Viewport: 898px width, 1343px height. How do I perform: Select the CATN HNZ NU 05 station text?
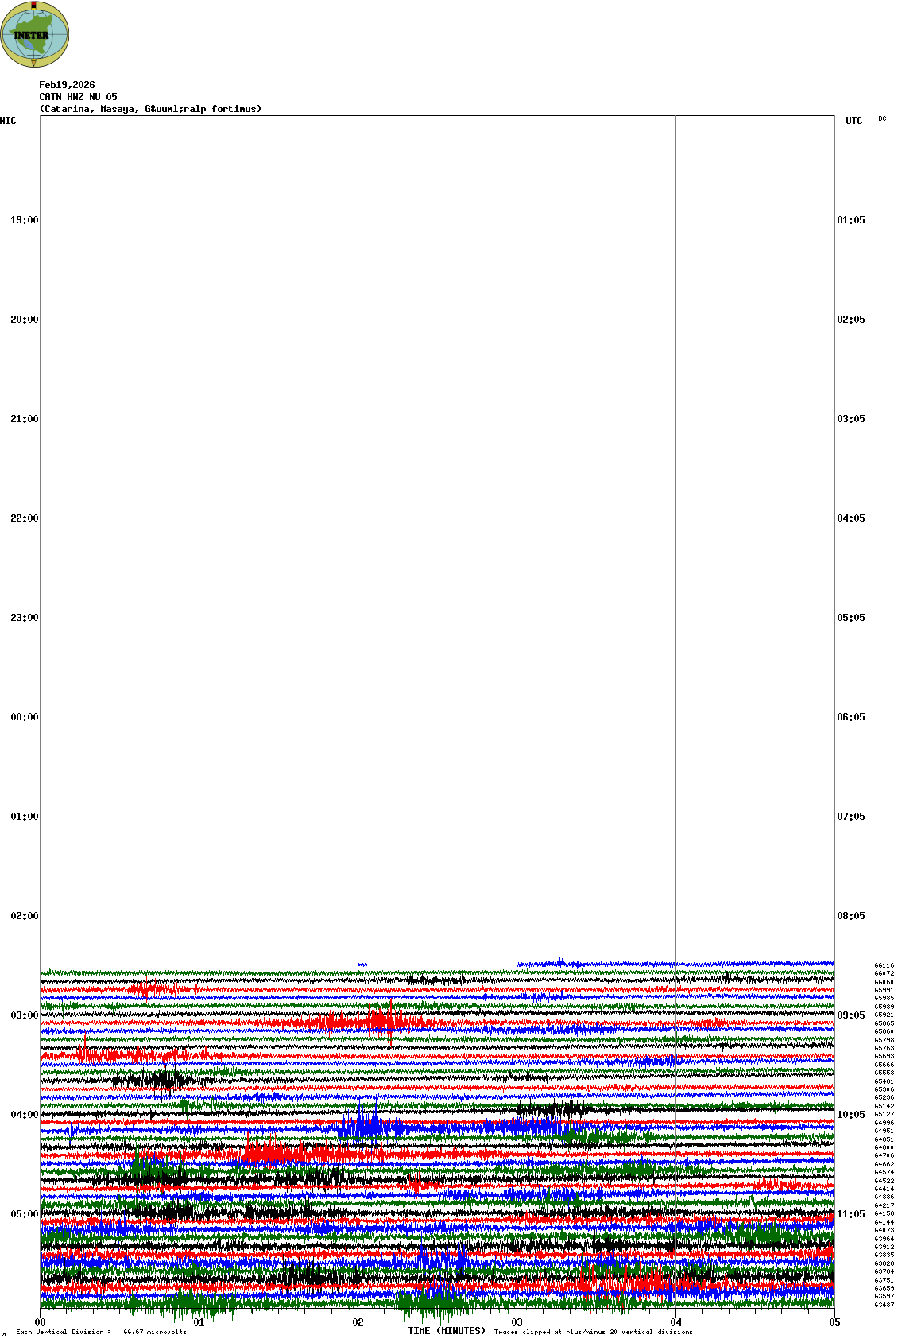(78, 97)
